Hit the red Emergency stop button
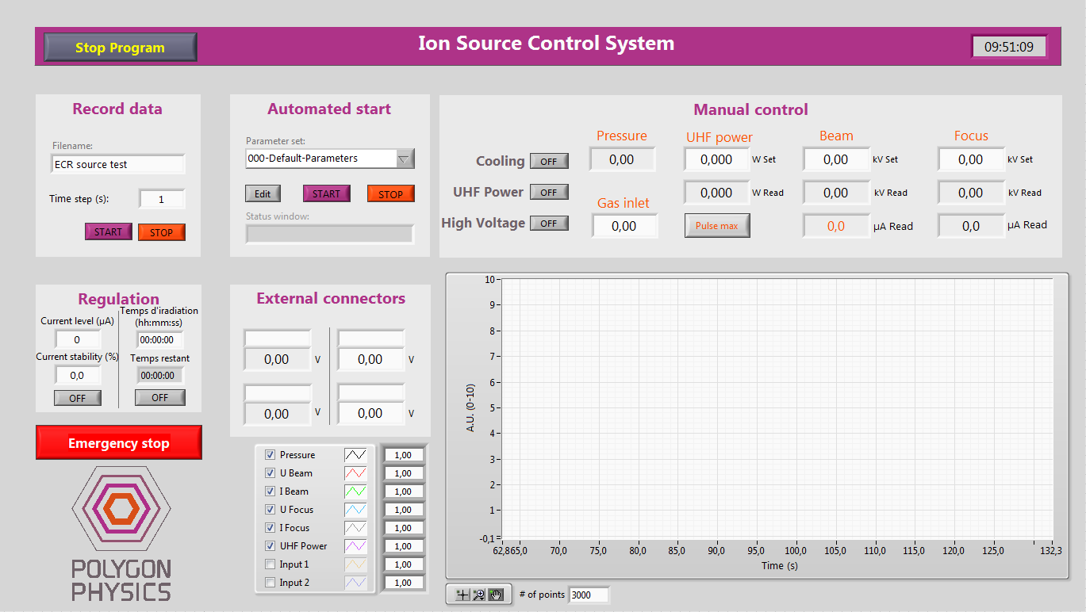1086x612 pixels. point(119,442)
